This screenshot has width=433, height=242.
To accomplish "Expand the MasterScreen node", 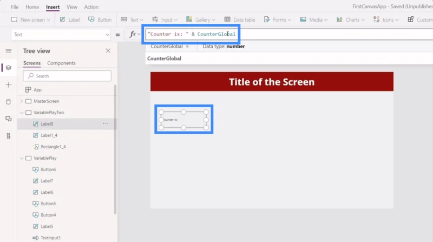I will [x=21, y=101].
